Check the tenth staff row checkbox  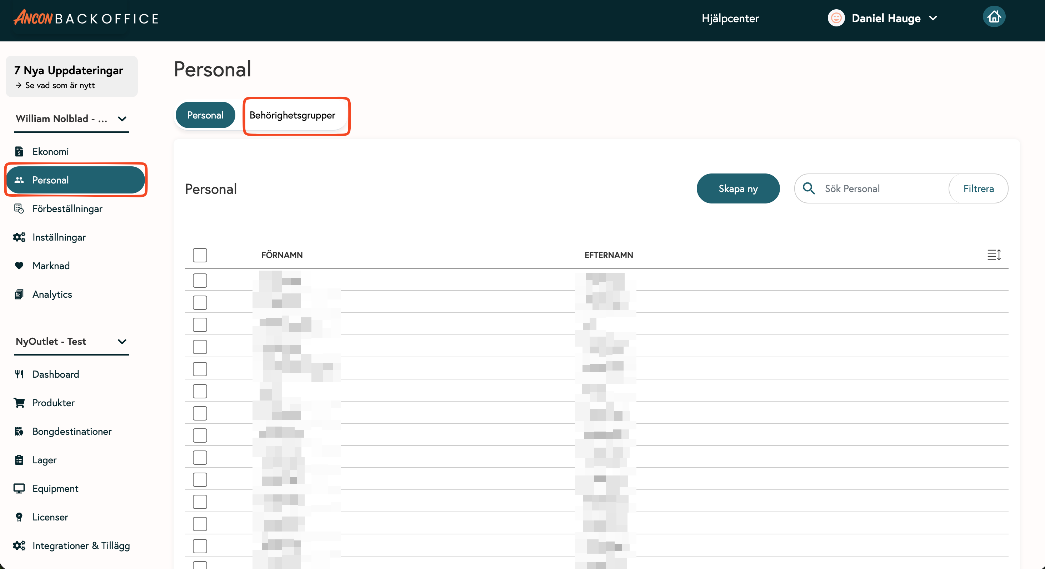tap(200, 480)
